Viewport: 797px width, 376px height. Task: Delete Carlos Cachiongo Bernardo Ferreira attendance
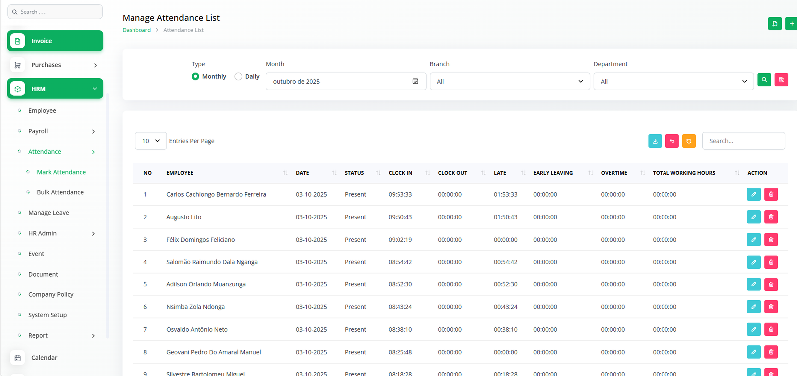771,194
